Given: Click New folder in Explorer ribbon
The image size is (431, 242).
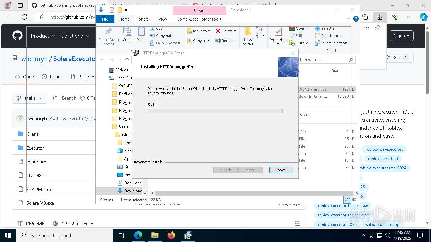Looking at the screenshot, I should click(248, 36).
